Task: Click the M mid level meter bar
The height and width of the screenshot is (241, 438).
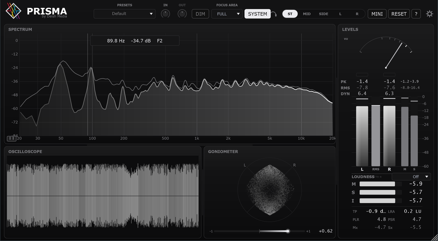Action: tap(405, 136)
